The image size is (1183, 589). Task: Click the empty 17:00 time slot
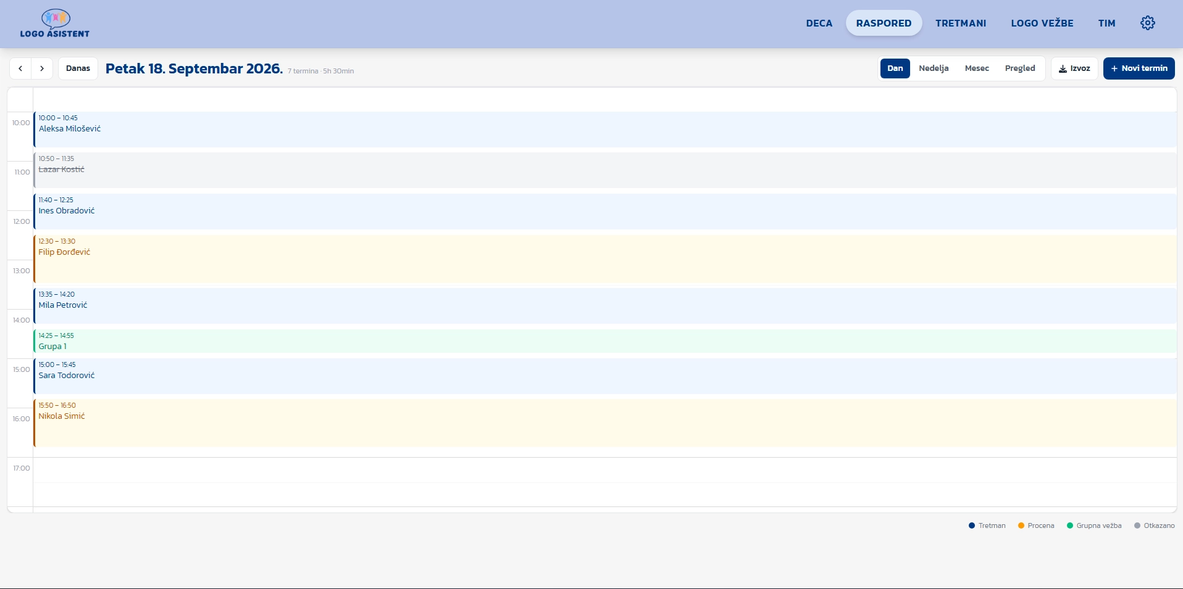pyautogui.click(x=605, y=470)
